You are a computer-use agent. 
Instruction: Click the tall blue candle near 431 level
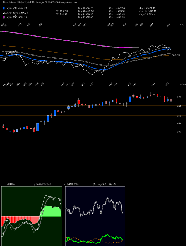point(38,127)
